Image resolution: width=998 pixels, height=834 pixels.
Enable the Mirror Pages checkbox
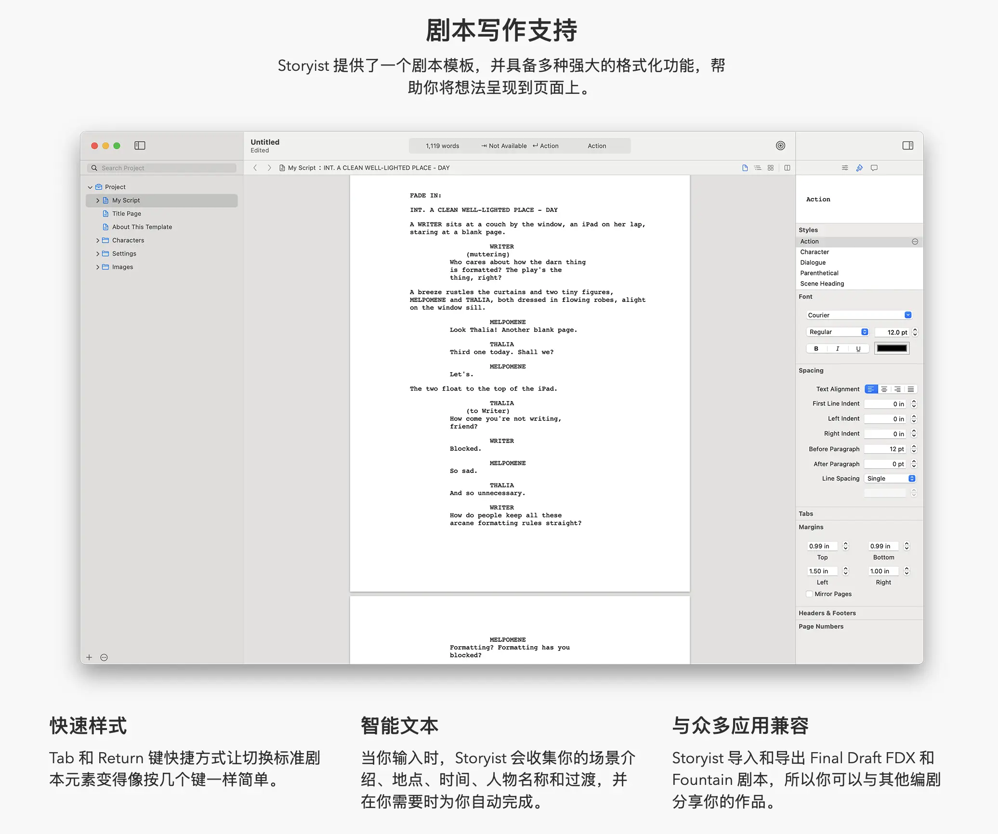click(x=809, y=594)
